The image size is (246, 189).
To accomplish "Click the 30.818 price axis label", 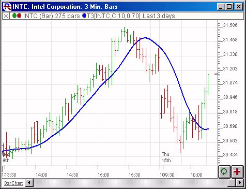I will (x=230, y=112).
